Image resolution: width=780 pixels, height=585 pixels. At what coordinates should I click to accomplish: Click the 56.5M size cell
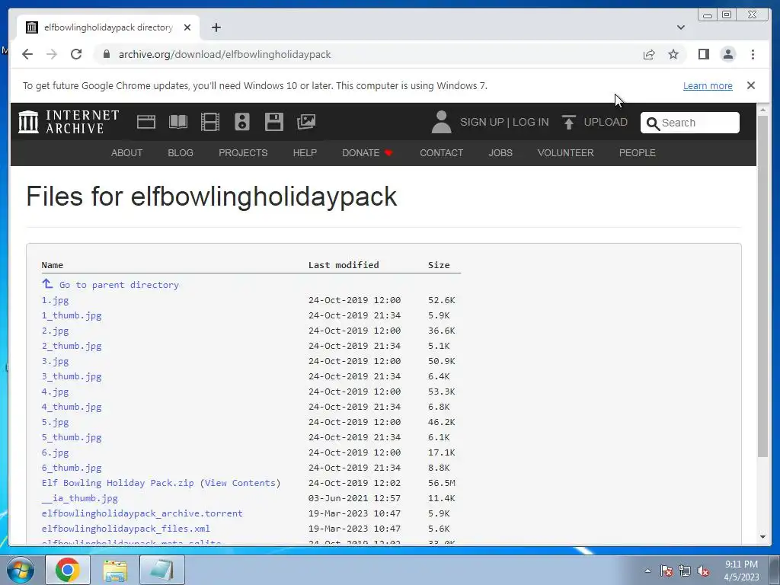pyautogui.click(x=441, y=482)
